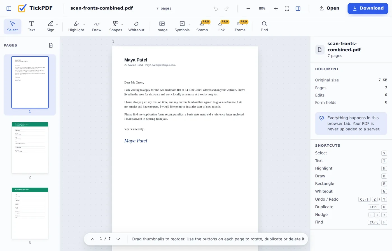
Task: Undo the last edit
Action: [216, 8]
